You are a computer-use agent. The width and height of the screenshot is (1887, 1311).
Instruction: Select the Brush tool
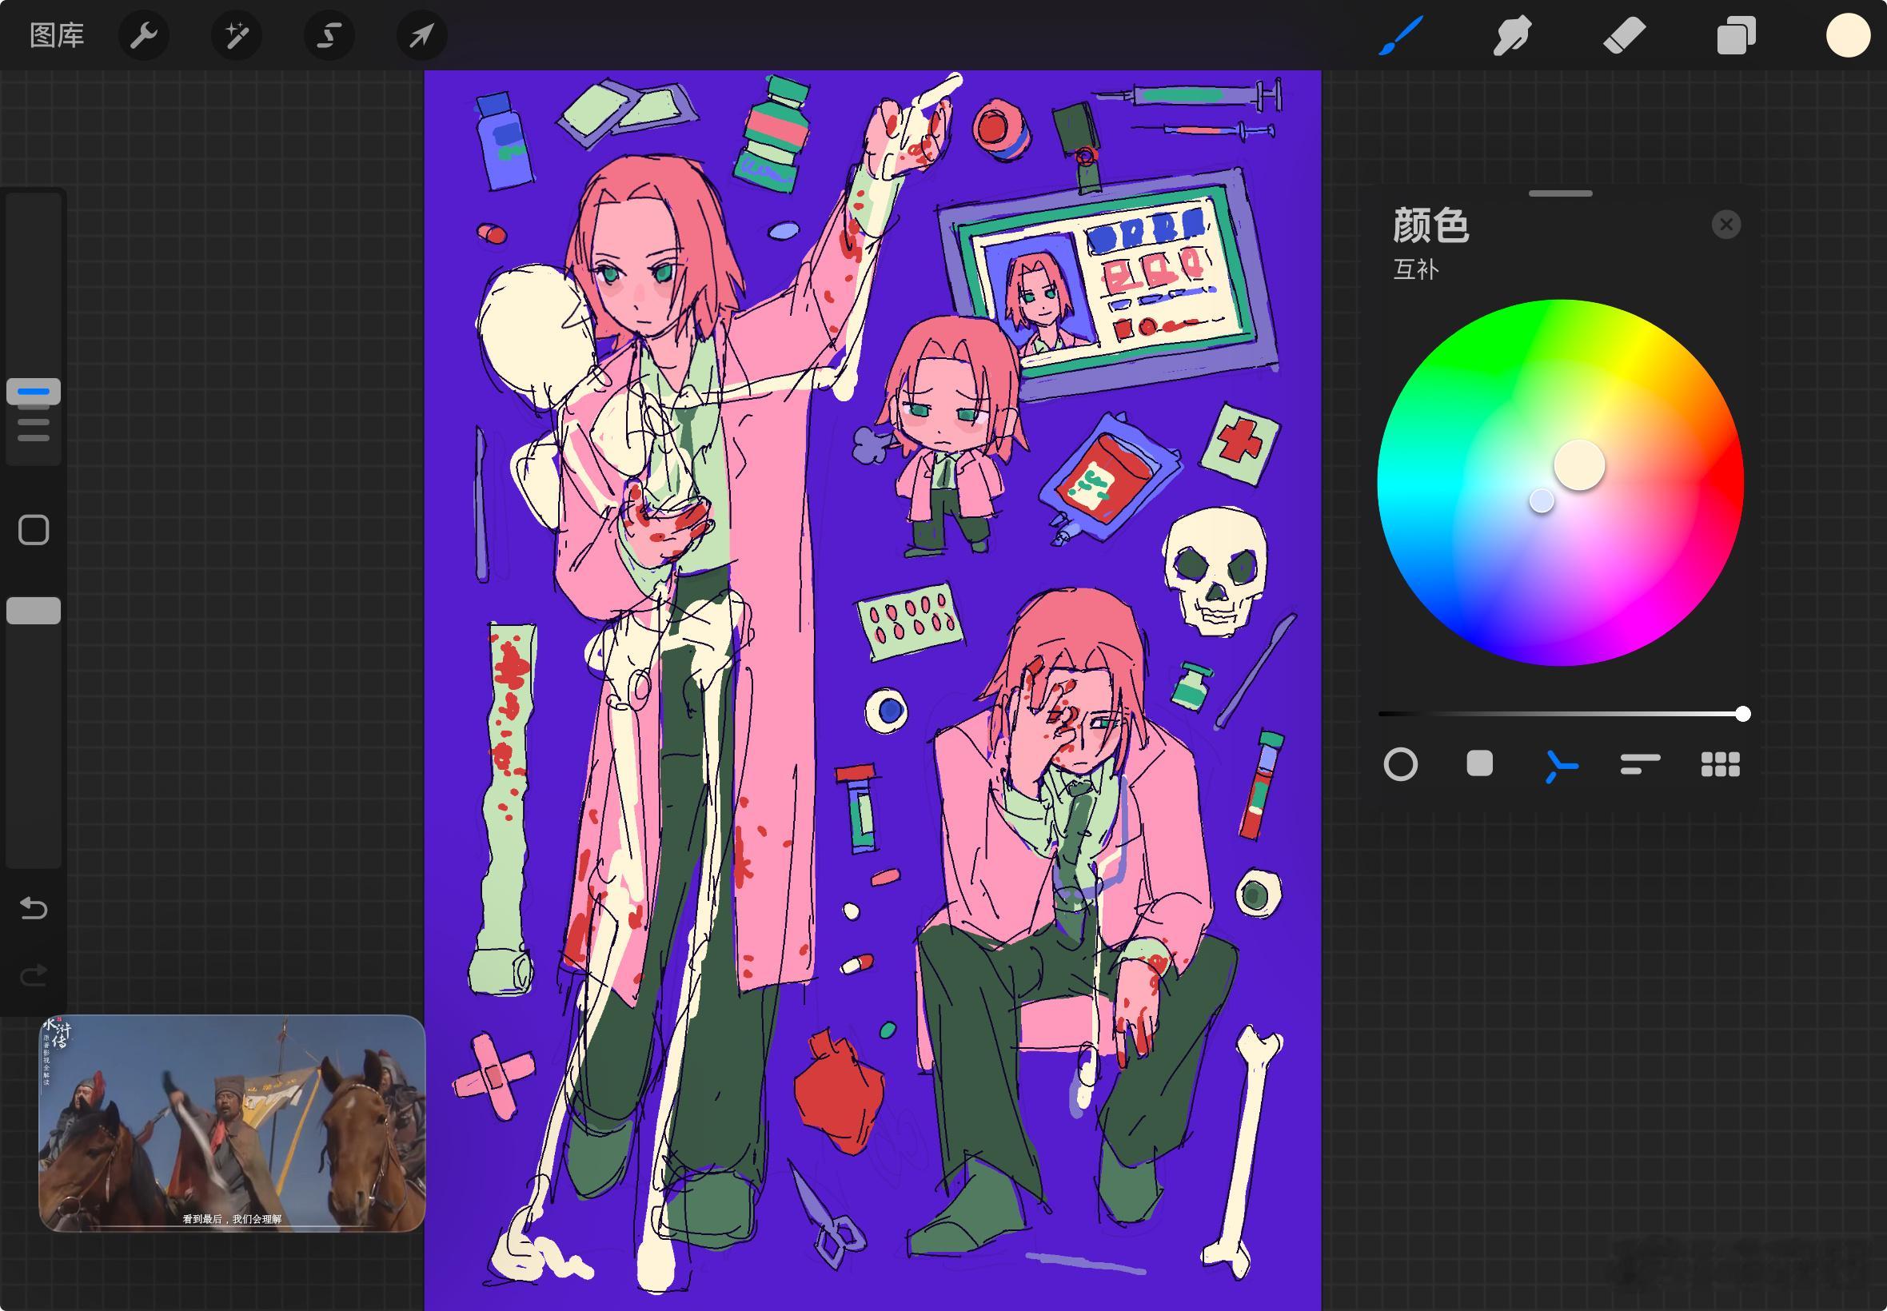coord(1401,35)
